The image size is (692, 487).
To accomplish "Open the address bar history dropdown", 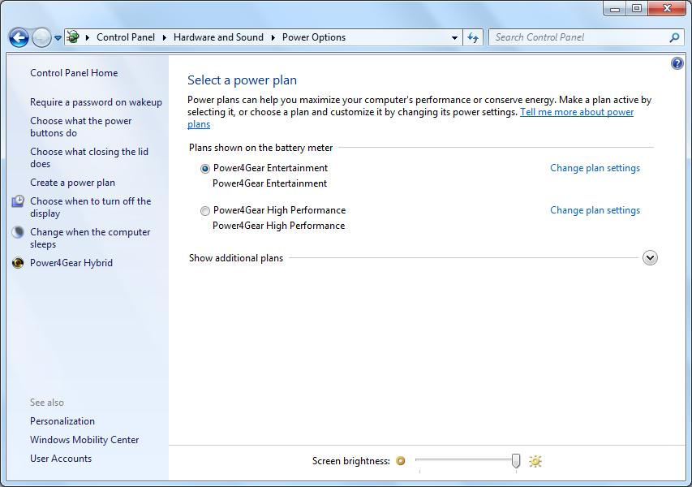I will 454,38.
